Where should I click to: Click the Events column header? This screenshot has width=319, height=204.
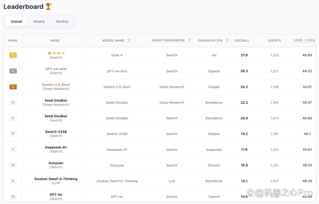click(274, 40)
